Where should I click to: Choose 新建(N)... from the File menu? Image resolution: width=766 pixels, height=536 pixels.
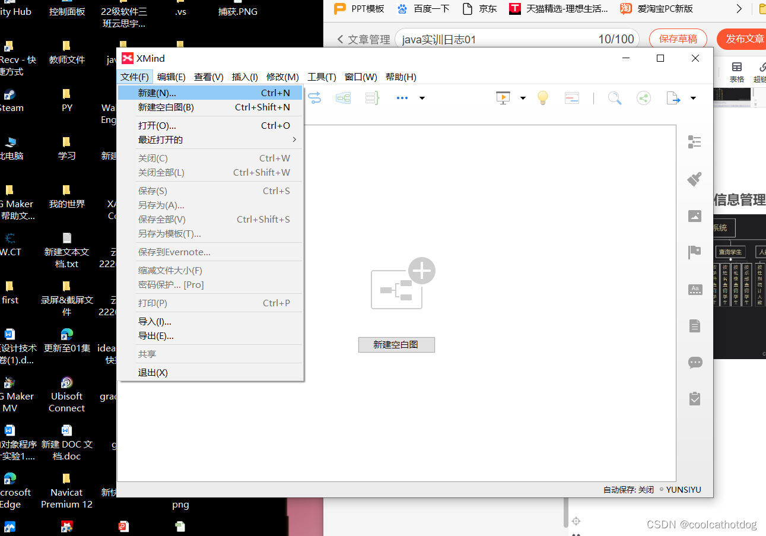(210, 93)
